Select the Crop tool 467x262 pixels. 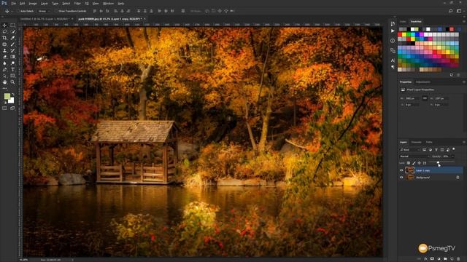pyautogui.click(x=5, y=38)
